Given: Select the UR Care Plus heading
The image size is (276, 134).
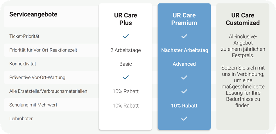Looking at the screenshot, I should (126, 19).
